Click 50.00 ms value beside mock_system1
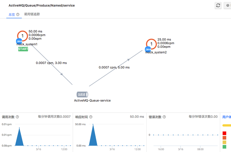This screenshot has width=231, height=152. click(x=36, y=31)
